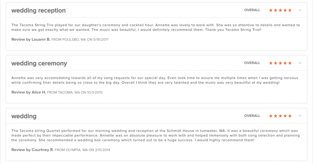Click OVERALL label on wedding ceremony review
The width and height of the screenshot is (313, 164).
[252, 63]
